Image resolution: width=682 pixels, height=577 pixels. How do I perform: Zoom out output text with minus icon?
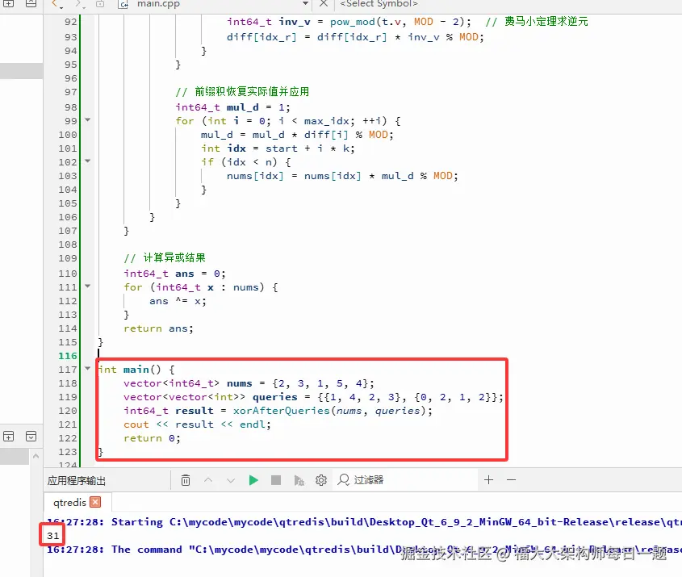tap(511, 479)
